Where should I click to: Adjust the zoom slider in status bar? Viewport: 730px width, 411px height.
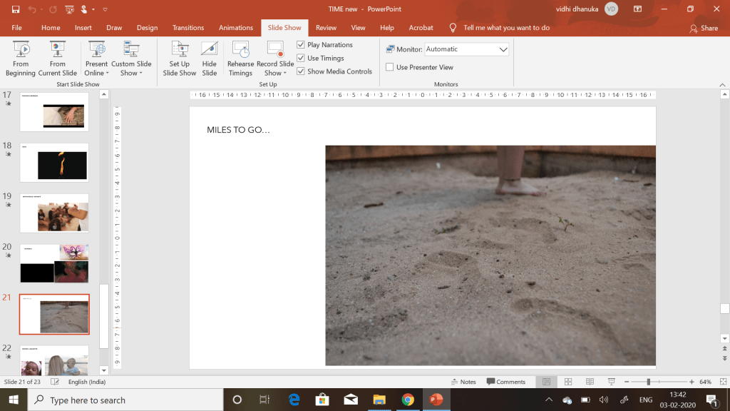pos(648,382)
